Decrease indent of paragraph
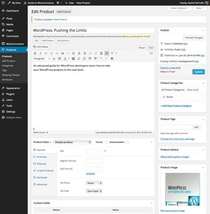Image resolution: width=210 pixels, height=214 pixels. (90, 58)
